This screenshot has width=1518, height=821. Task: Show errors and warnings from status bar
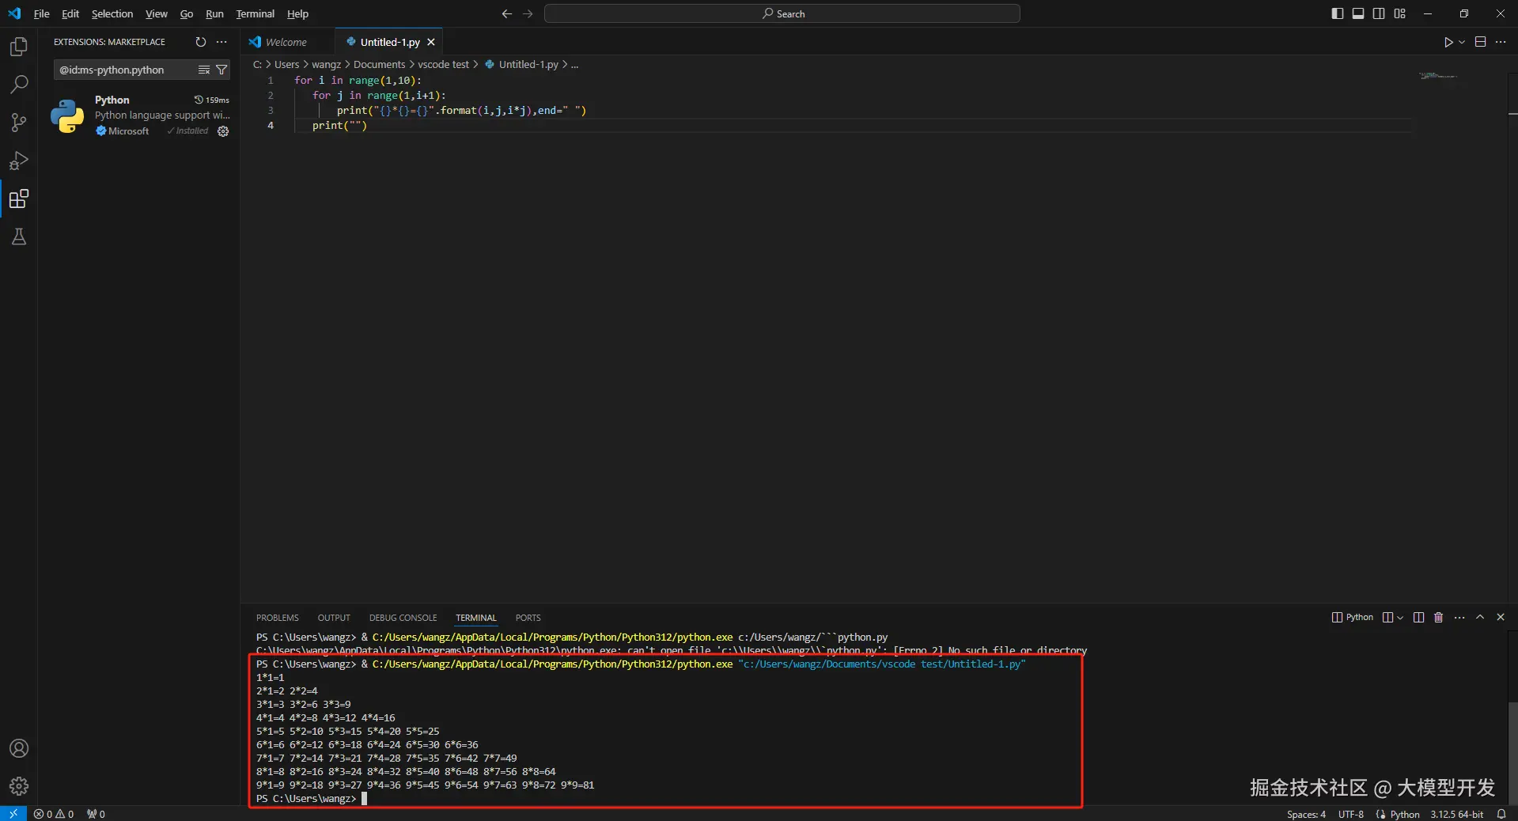point(54,814)
